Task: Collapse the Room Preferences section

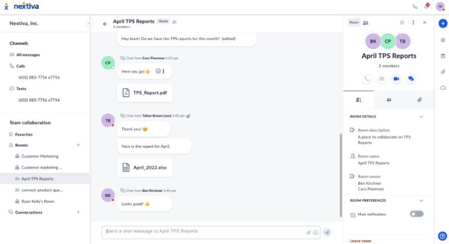Action: [x=421, y=201]
